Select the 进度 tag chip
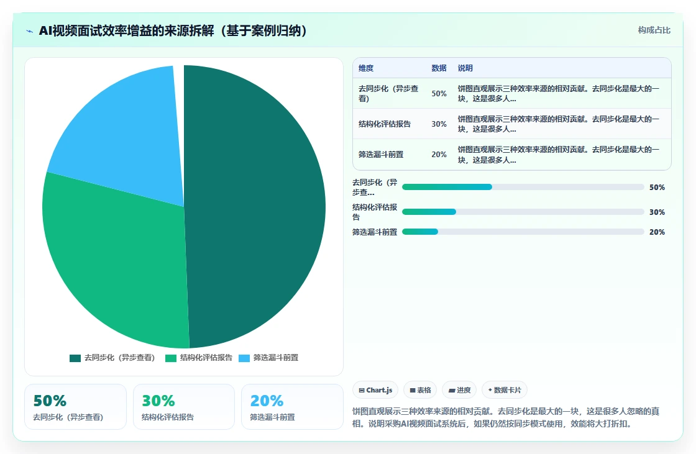The image size is (696, 454). click(x=459, y=390)
